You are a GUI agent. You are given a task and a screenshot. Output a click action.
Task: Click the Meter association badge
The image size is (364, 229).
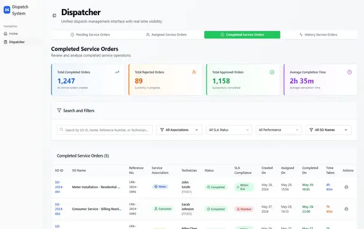point(160,187)
